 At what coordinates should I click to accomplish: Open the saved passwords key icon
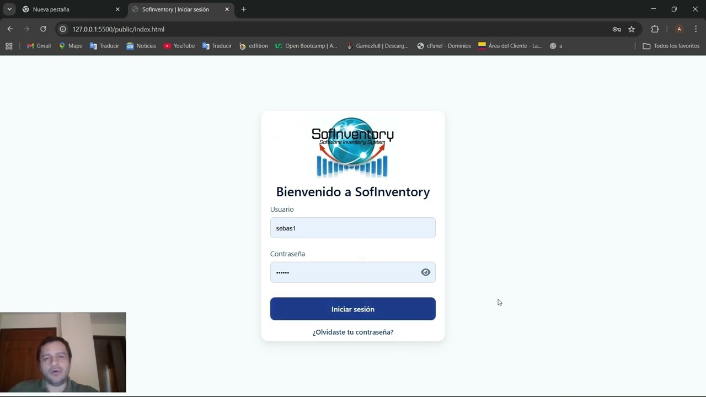click(617, 29)
